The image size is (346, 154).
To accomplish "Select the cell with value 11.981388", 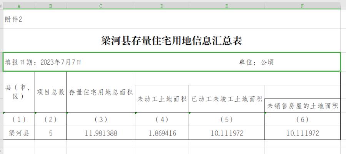I will (x=101, y=133).
